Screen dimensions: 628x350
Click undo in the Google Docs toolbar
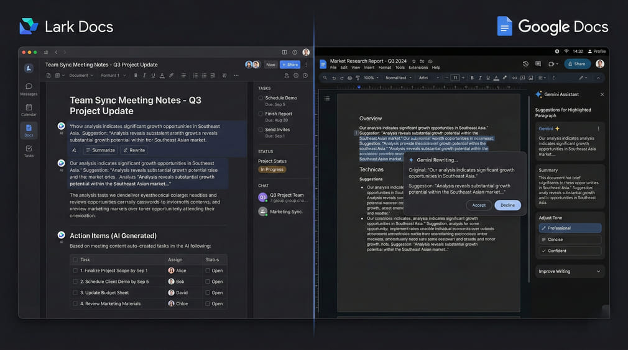pos(334,78)
